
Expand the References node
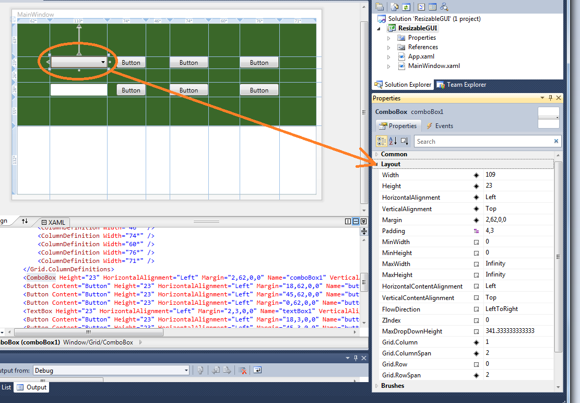pyautogui.click(x=388, y=47)
